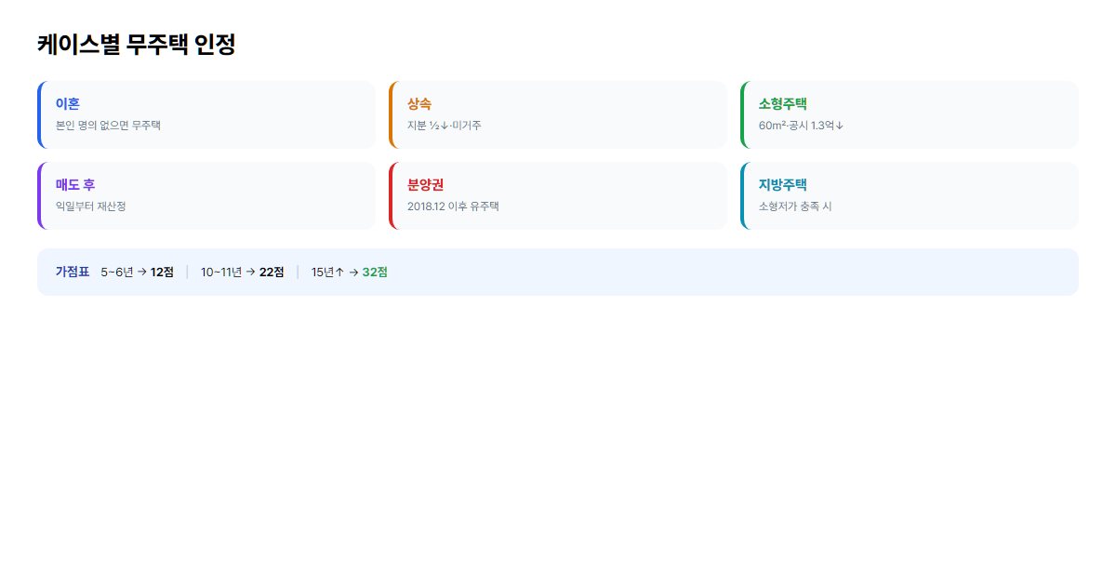This screenshot has width=1116, height=586.
Task: Select the 상속 card title
Action: click(419, 104)
